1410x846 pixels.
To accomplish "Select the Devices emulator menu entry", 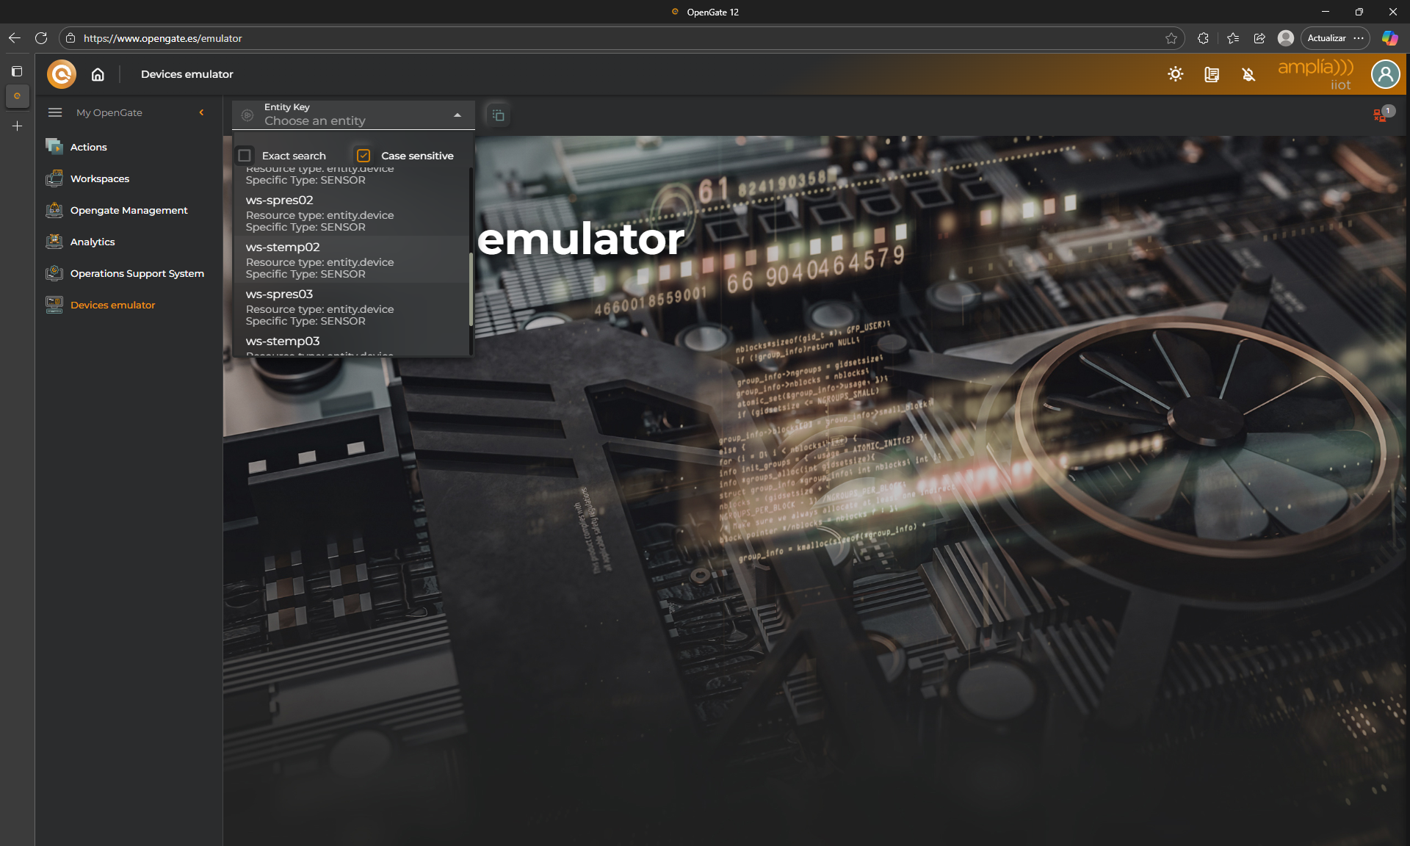I will [113, 305].
